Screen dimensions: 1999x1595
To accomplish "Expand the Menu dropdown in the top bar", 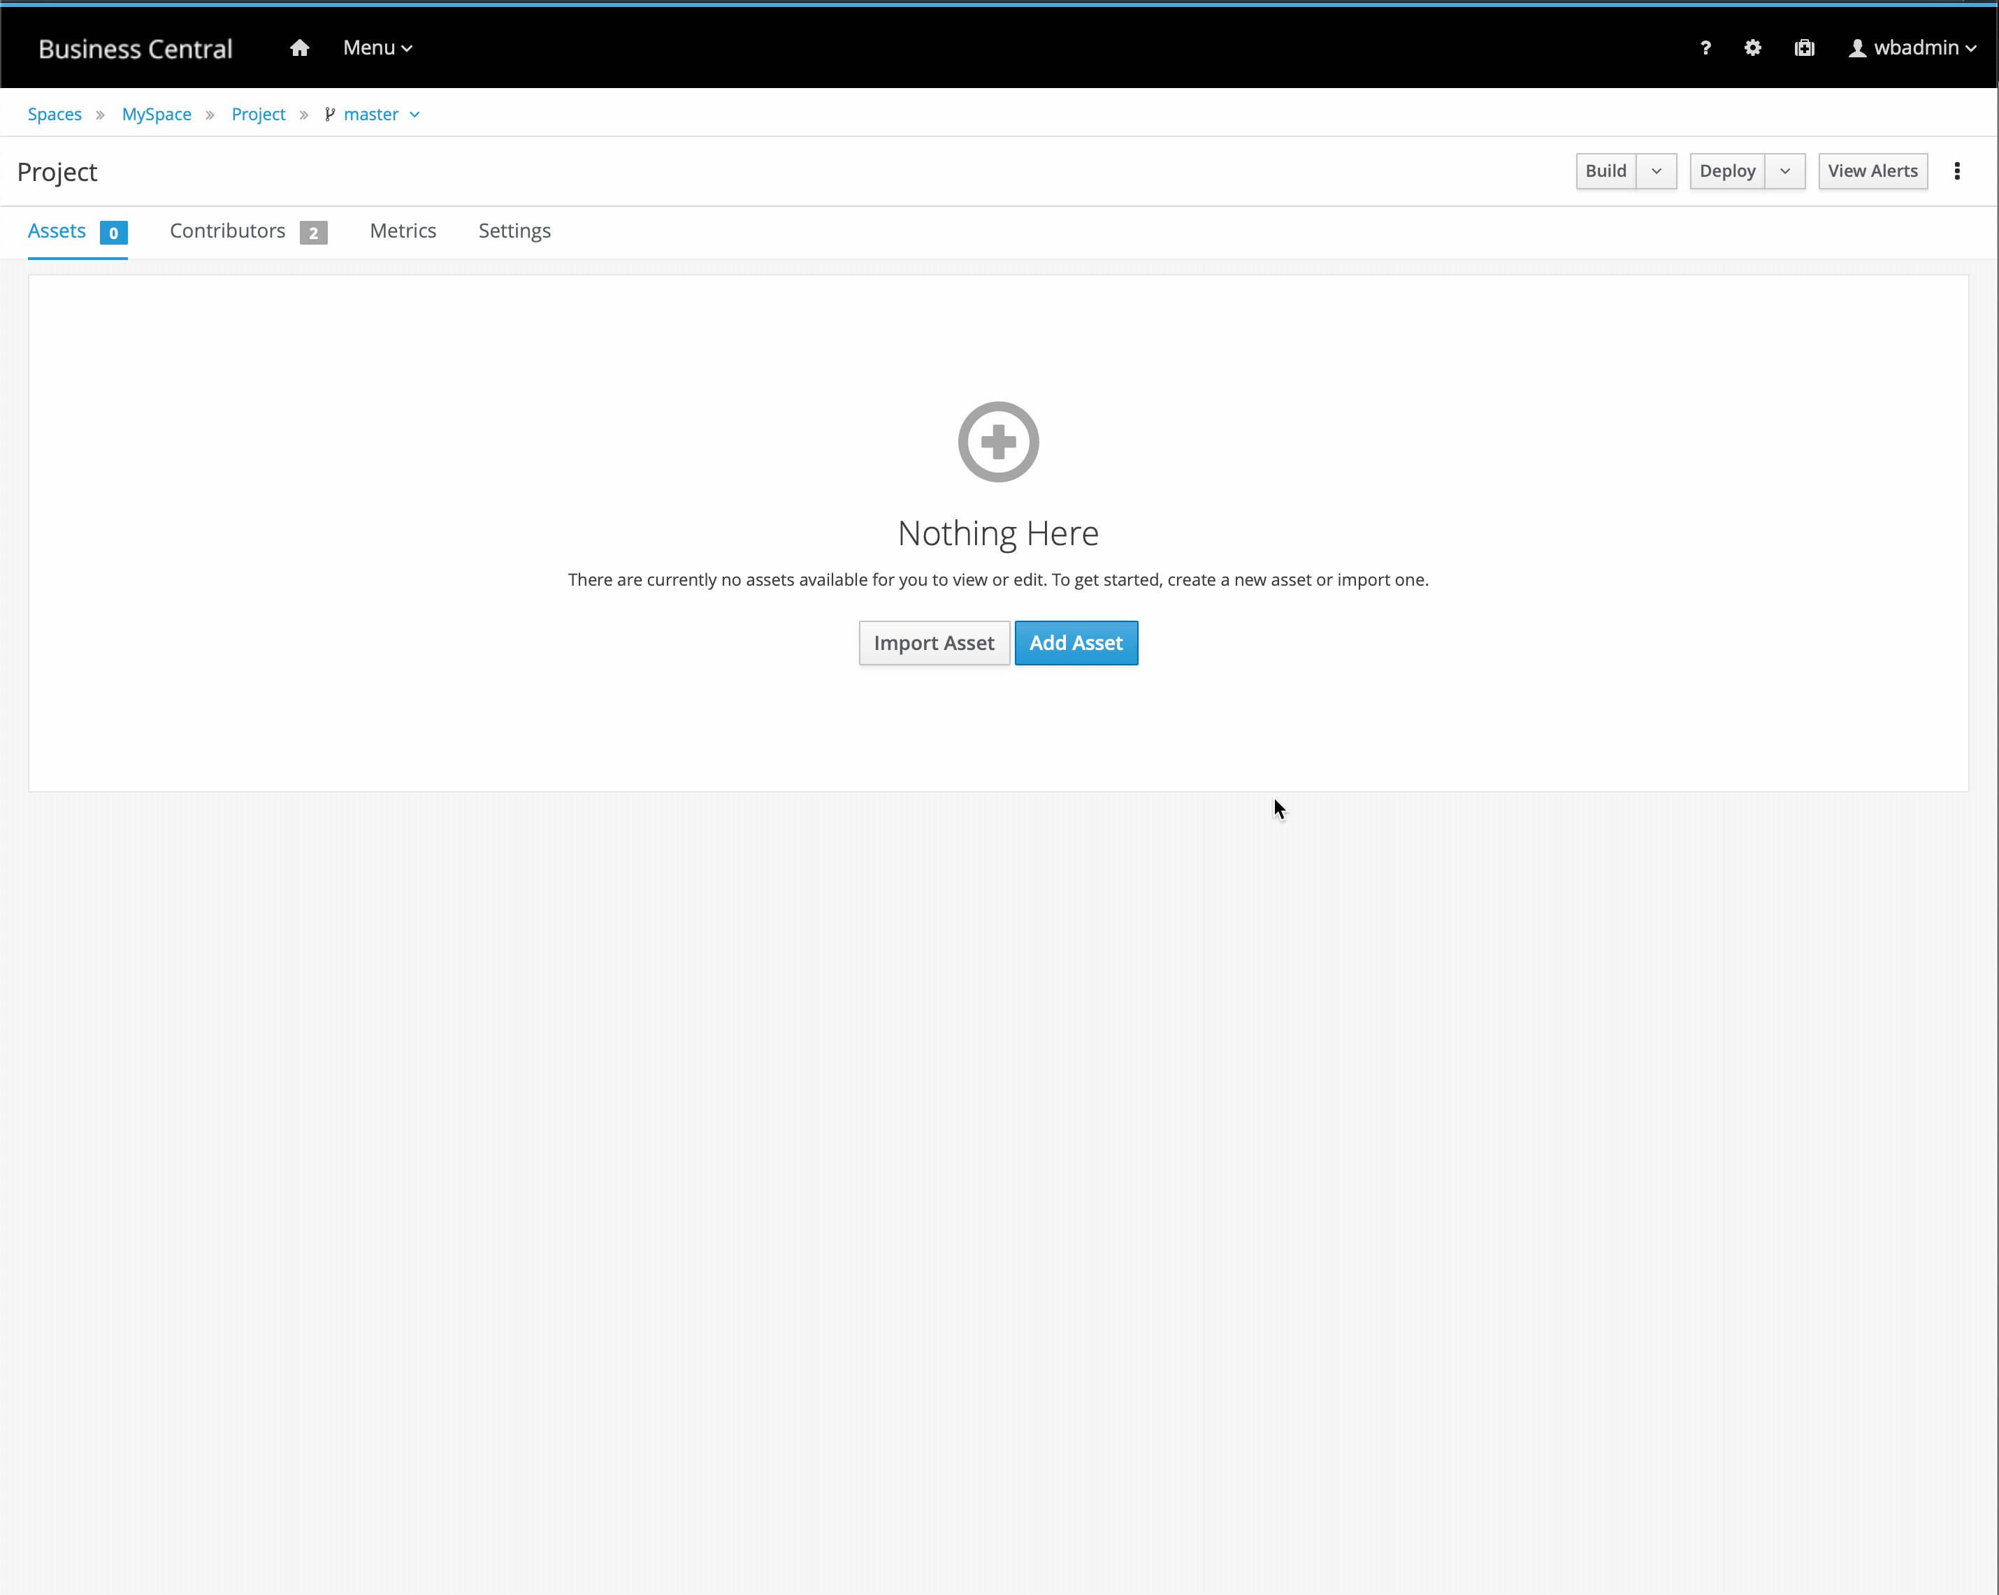I will click(377, 48).
